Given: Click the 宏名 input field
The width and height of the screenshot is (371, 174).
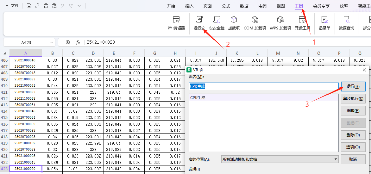Looking at the screenshot, I should [x=263, y=86].
